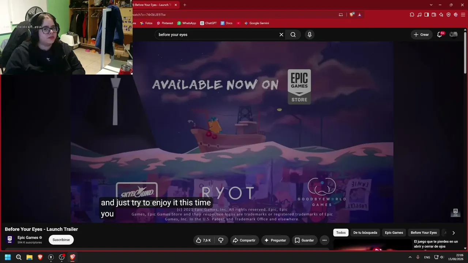Open the Fotos bookmark
468x263 pixels.
[146, 23]
